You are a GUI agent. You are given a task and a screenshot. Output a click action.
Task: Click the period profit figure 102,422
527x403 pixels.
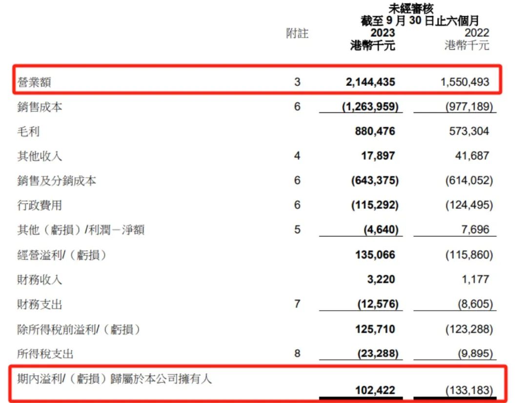(x=375, y=390)
